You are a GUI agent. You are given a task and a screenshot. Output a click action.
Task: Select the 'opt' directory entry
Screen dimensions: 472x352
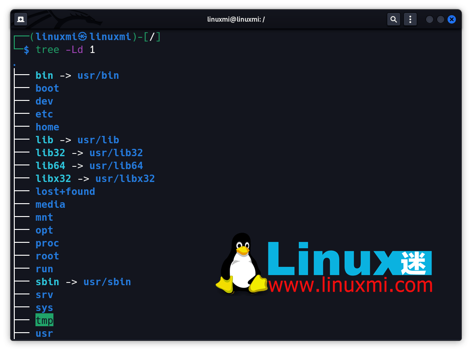[x=44, y=230]
